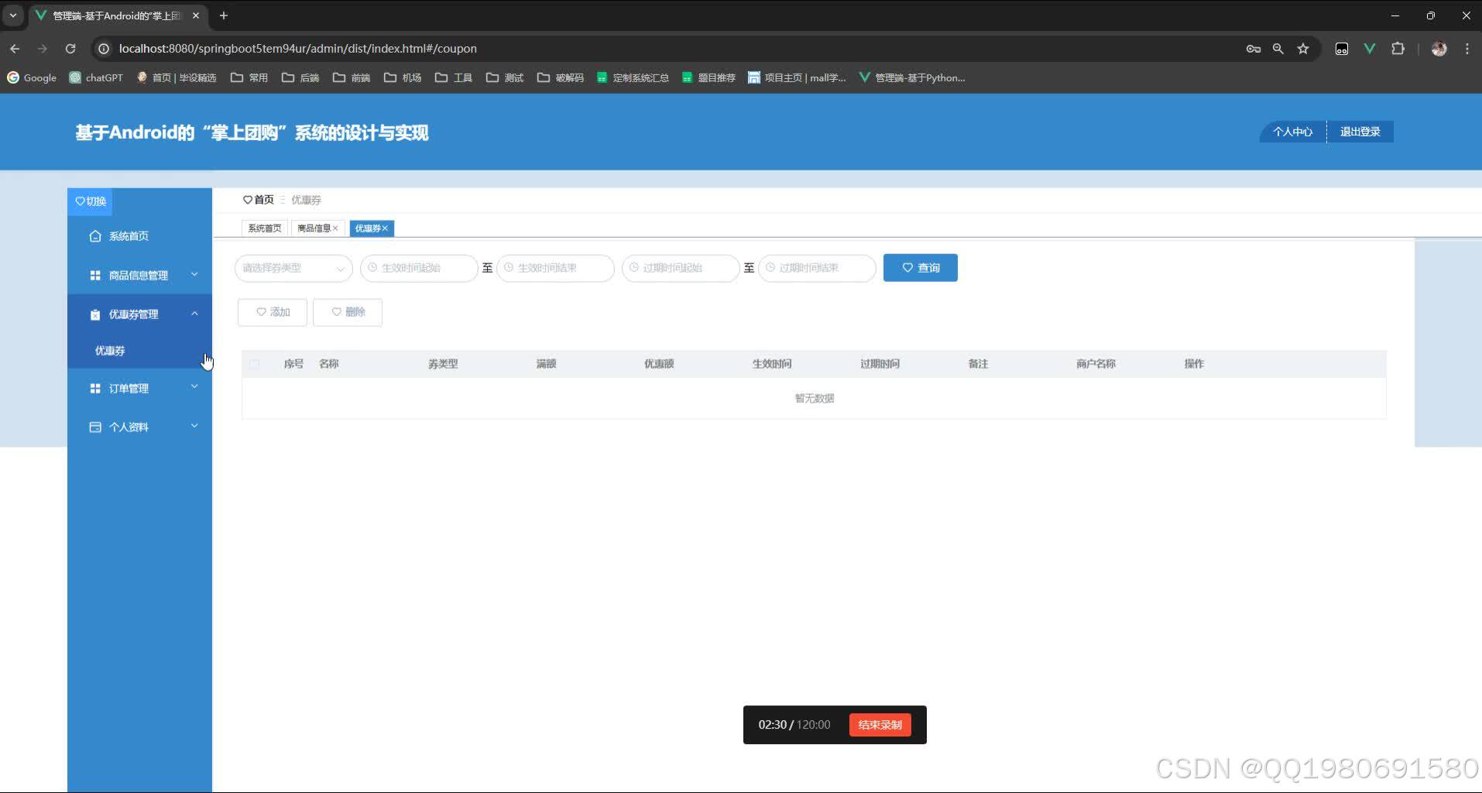The width and height of the screenshot is (1482, 793).
Task: Click the browser forward arrow
Action: 43,49
